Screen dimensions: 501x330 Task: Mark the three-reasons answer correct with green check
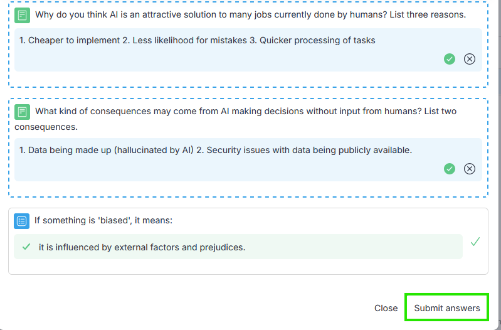[450, 59]
